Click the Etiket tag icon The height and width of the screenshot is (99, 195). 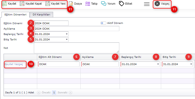[122, 4]
